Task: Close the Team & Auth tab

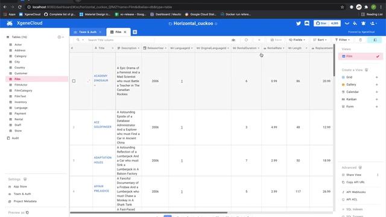Action: click(x=100, y=32)
